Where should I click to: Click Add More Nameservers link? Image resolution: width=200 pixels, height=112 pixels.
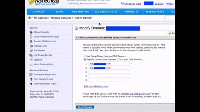click(x=96, y=86)
